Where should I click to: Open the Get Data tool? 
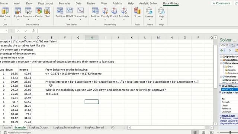pyautogui.click(x=5, y=12)
